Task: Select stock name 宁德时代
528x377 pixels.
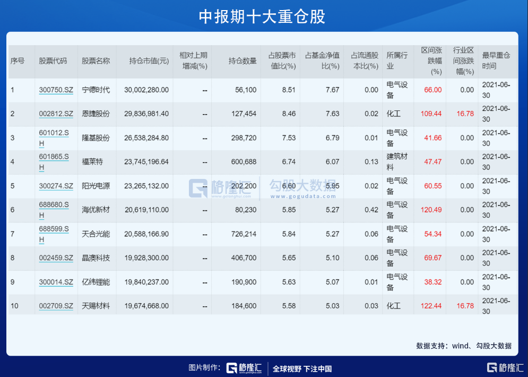Action: tap(96, 90)
